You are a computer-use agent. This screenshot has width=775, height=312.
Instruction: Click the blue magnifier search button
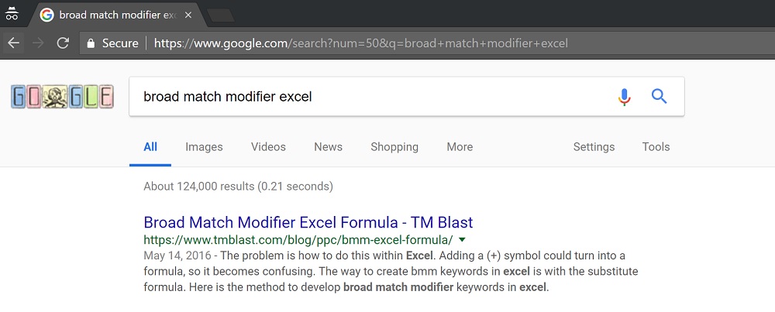(x=660, y=96)
